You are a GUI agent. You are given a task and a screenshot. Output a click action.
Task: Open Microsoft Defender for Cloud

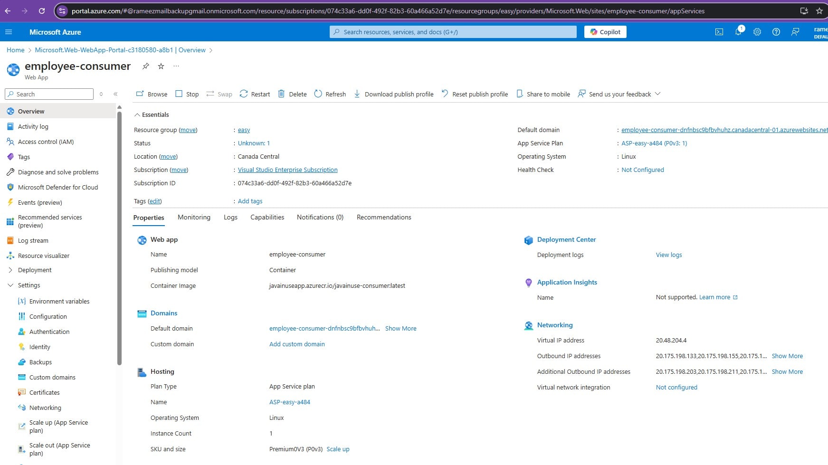58,187
